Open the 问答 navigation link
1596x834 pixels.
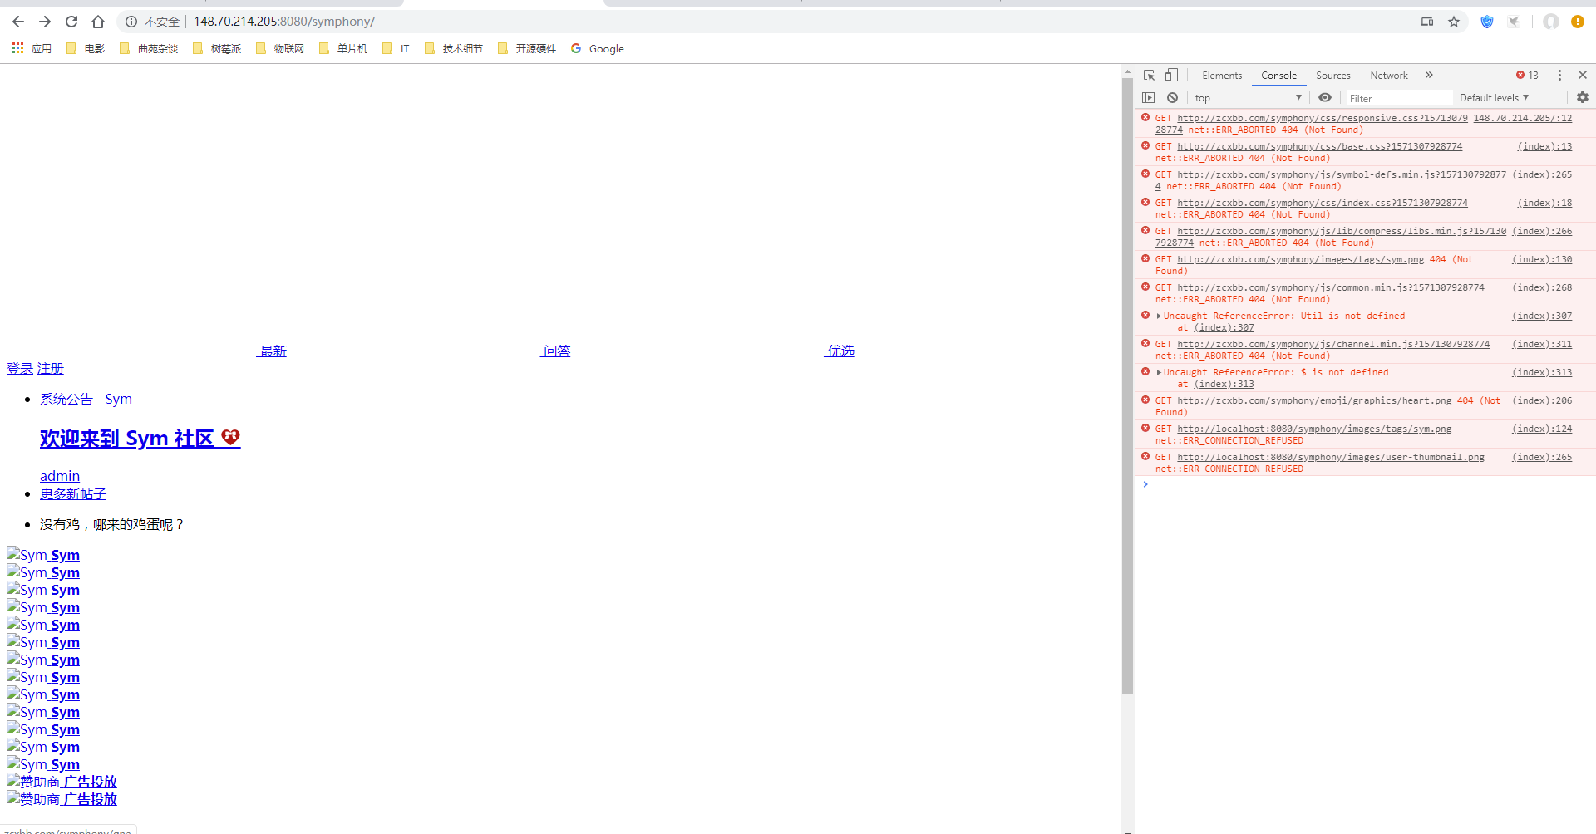point(556,351)
